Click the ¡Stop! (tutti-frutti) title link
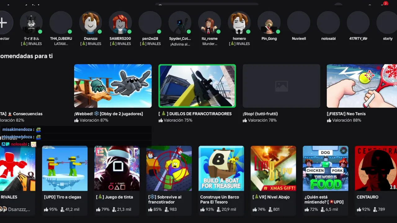The width and height of the screenshot is (397, 223). tap(260, 114)
